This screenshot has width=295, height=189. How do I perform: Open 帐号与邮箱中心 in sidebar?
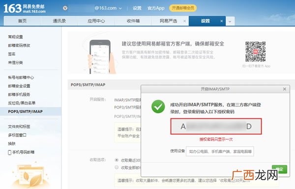coord(21,78)
